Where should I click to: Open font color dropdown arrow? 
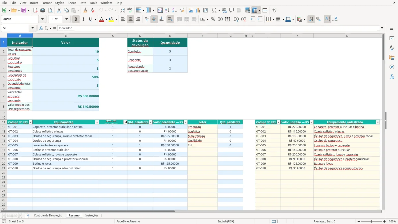(106, 19)
